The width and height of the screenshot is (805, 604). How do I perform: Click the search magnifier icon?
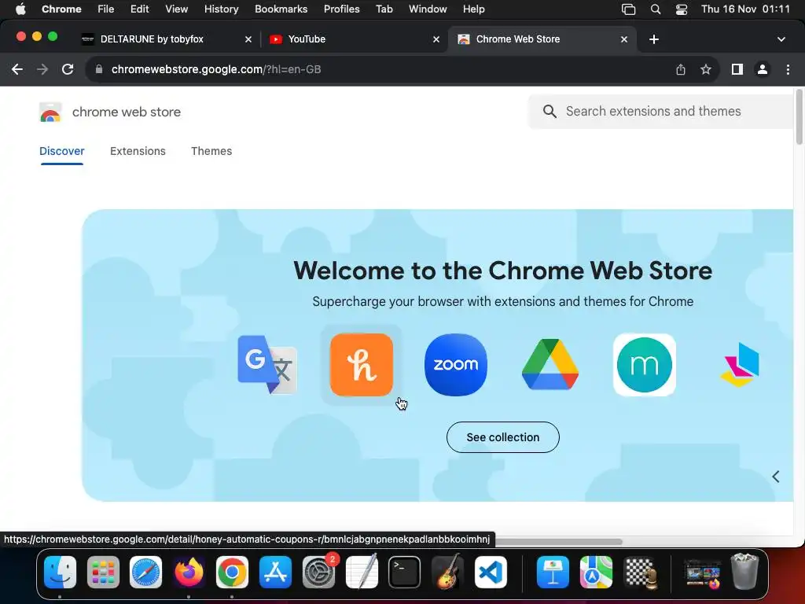click(x=550, y=112)
